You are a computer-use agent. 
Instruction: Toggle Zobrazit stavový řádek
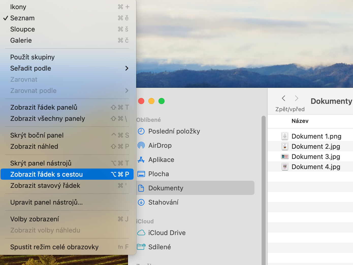coord(67,186)
